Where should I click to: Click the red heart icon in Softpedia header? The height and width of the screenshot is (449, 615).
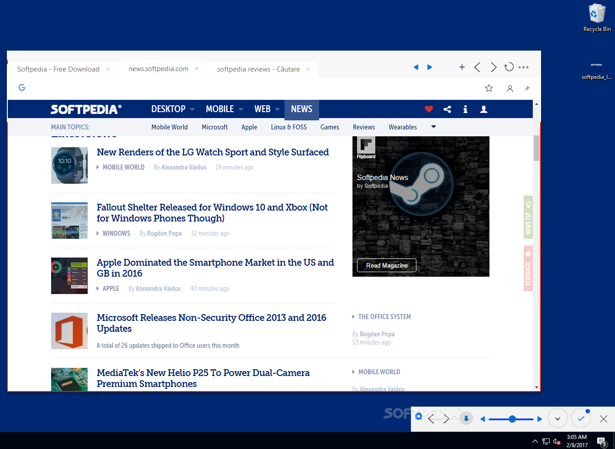pos(429,109)
